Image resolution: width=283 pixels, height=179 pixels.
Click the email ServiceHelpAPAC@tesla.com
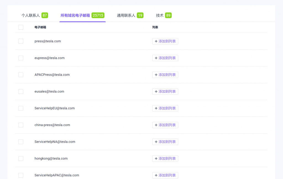57,175
